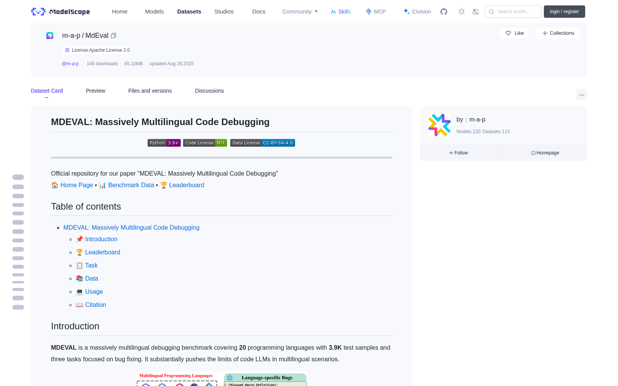The image size is (618, 386).
Task: Open the Docs nav item
Action: click(x=259, y=12)
